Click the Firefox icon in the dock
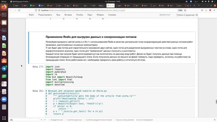The width and height of the screenshot is (217, 122). [4, 7]
